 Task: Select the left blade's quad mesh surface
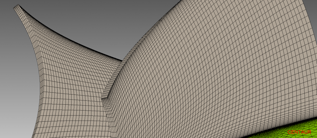(x=68, y=86)
